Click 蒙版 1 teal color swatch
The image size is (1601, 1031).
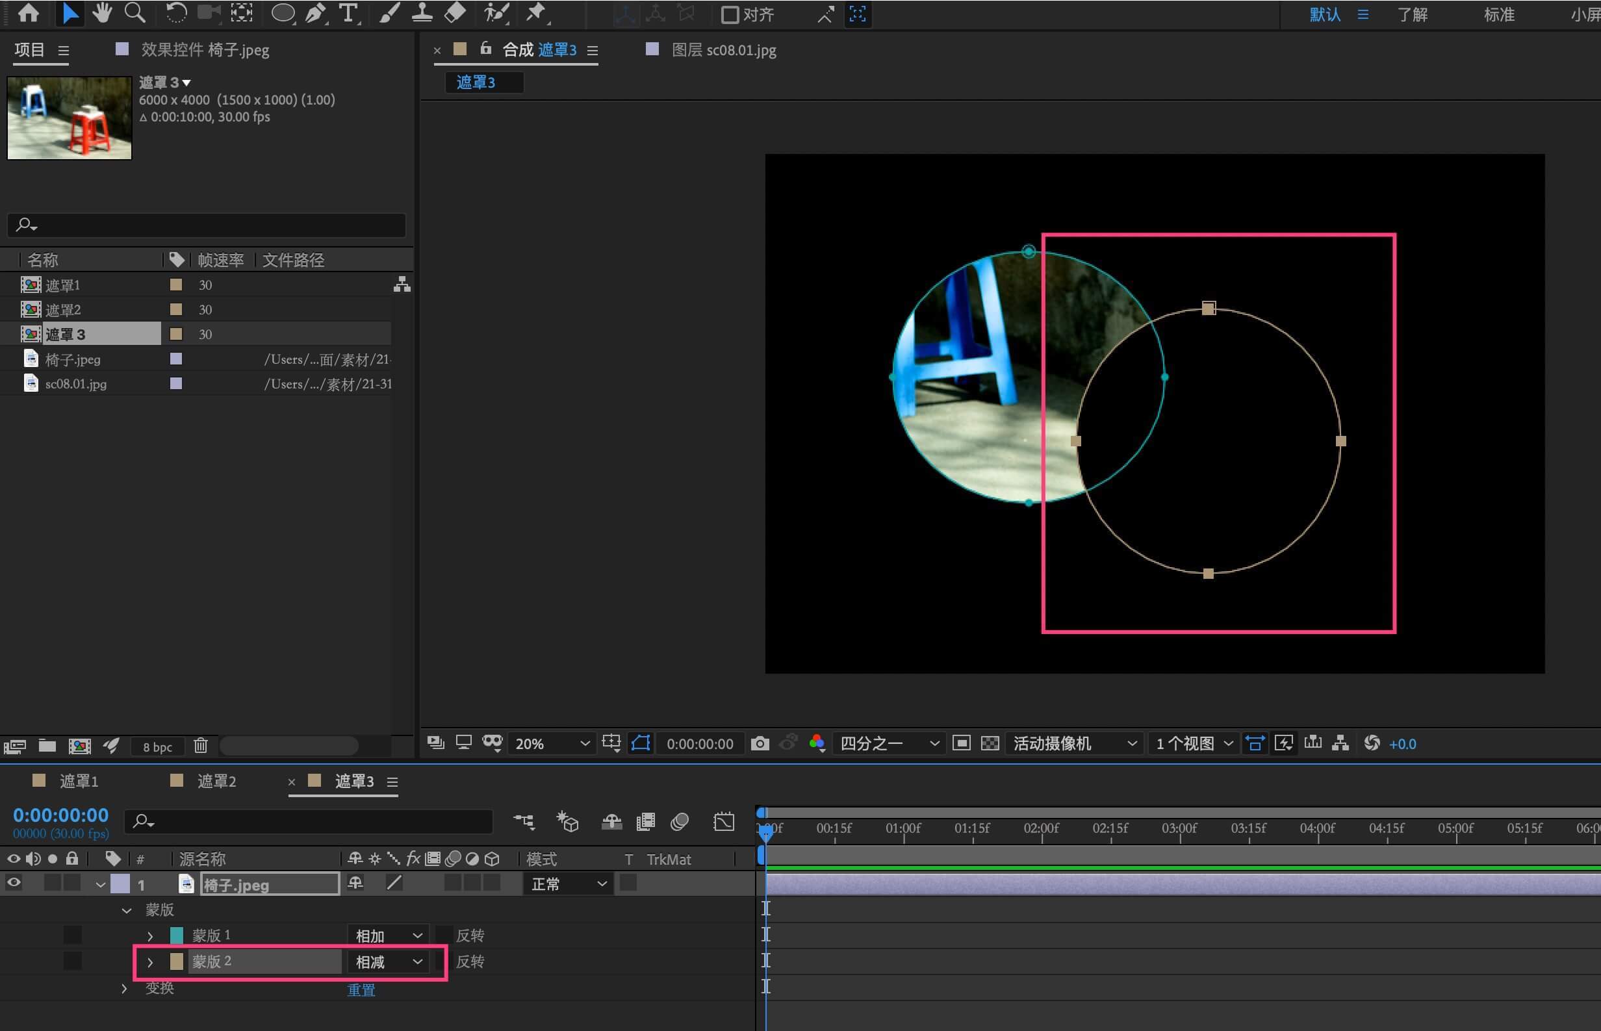177,936
